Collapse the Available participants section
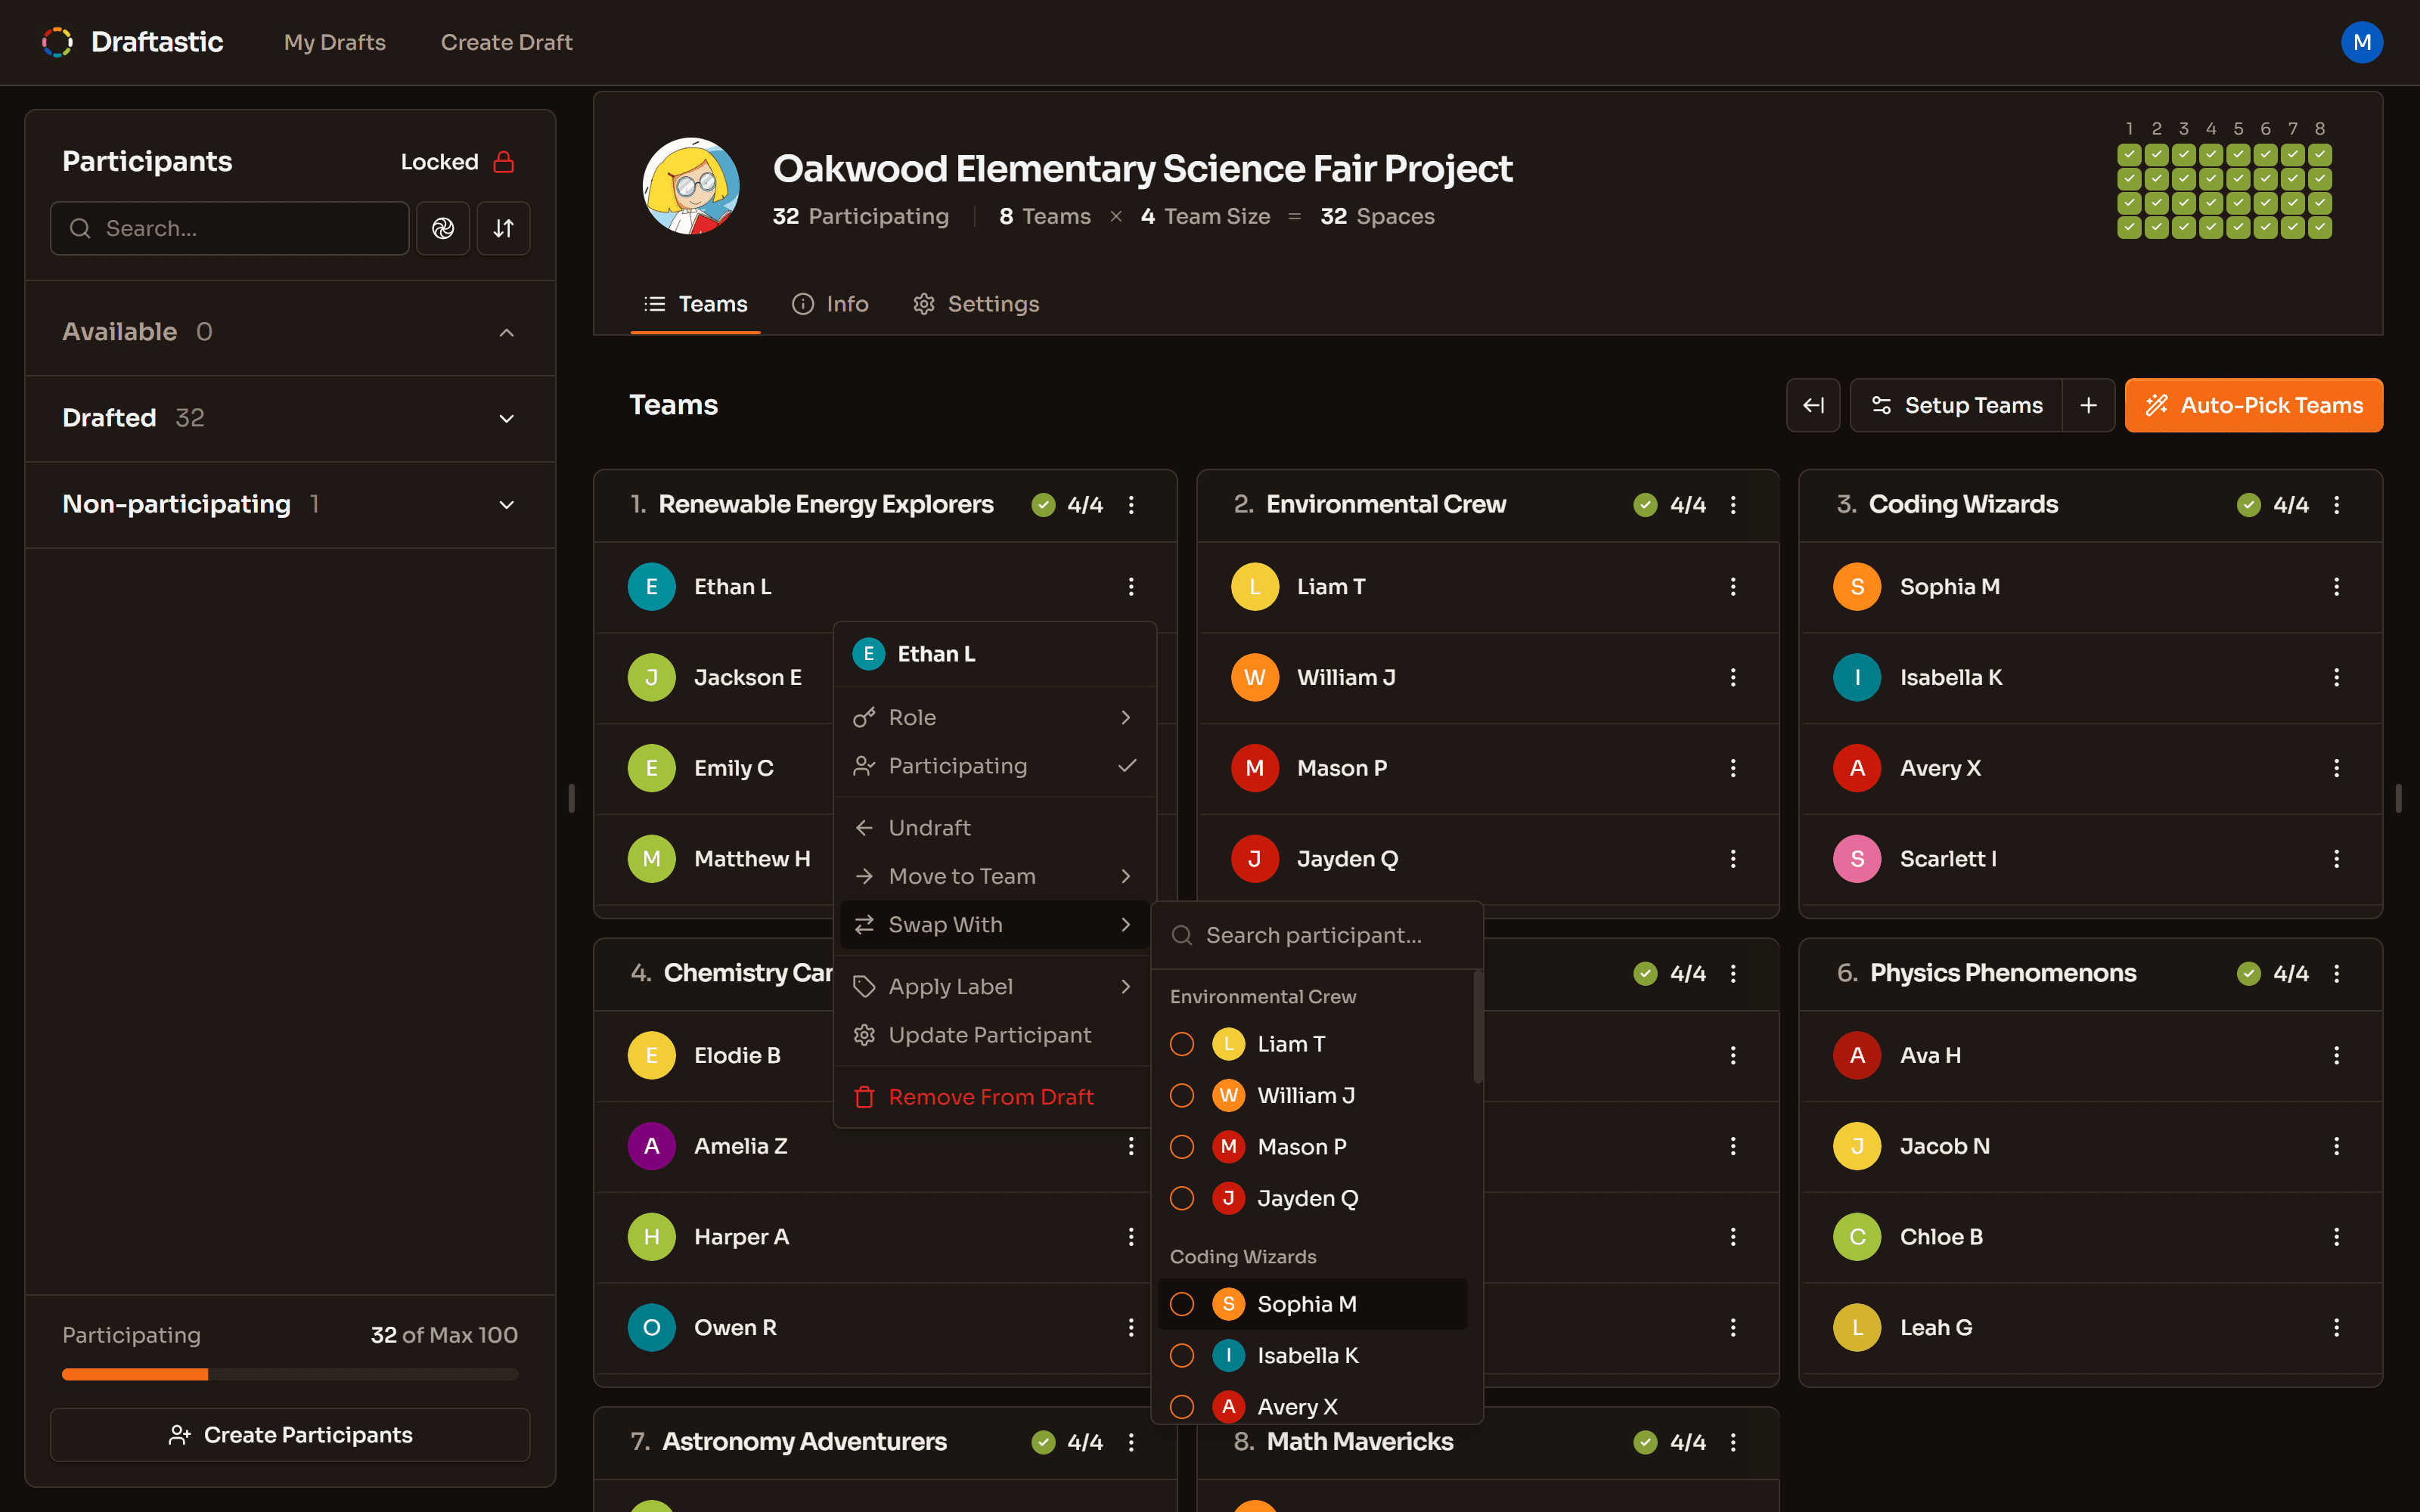This screenshot has width=2420, height=1512. pyautogui.click(x=506, y=332)
